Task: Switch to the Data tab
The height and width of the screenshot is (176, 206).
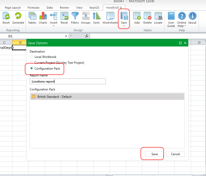Action: [x=50, y=8]
